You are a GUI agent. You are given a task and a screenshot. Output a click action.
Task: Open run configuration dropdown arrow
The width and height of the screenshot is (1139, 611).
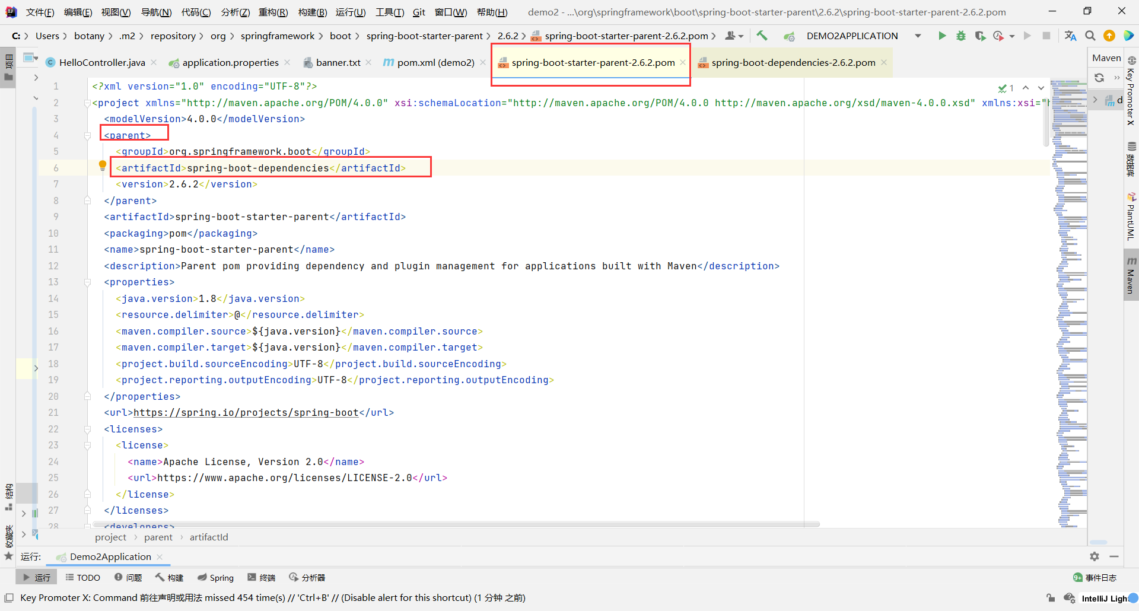[x=918, y=36]
